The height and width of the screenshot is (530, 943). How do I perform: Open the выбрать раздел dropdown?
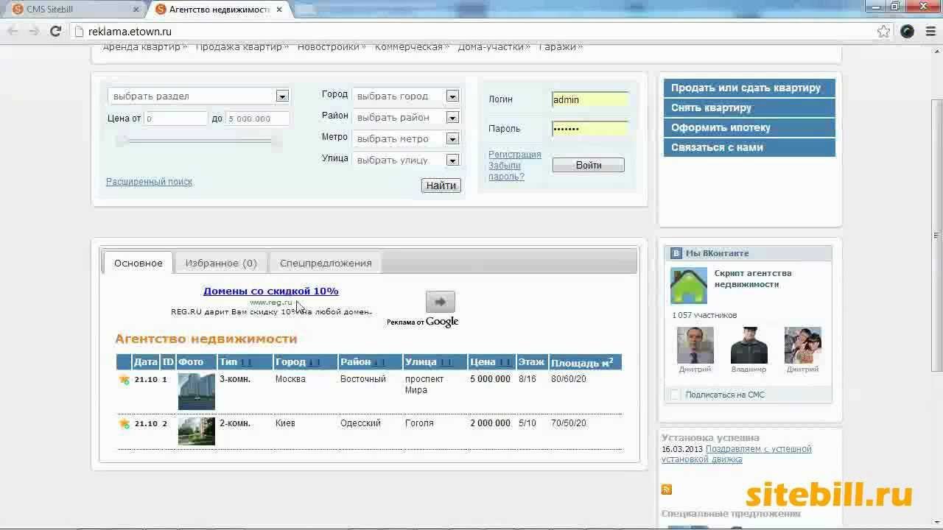pyautogui.click(x=199, y=96)
